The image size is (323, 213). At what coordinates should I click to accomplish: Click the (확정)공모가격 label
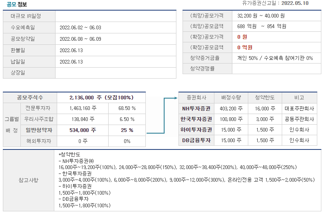click(207, 37)
